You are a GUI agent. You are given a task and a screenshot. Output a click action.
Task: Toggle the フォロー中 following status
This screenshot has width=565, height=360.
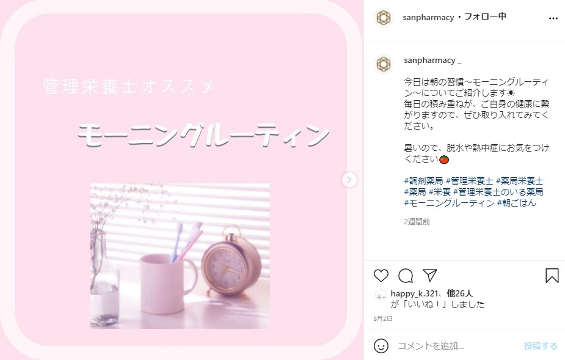[x=484, y=17]
